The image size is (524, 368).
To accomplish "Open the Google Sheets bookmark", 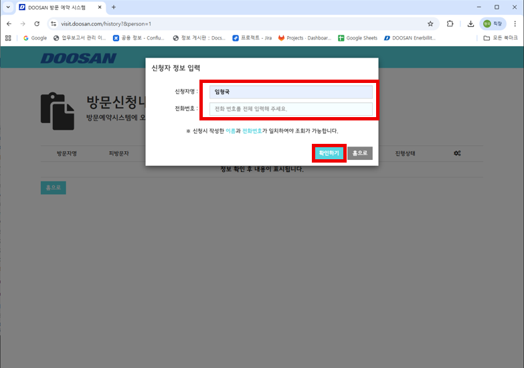I will tap(357, 38).
